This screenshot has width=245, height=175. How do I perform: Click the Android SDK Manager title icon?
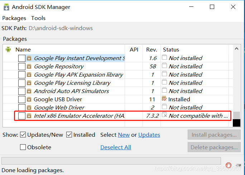[6, 7]
